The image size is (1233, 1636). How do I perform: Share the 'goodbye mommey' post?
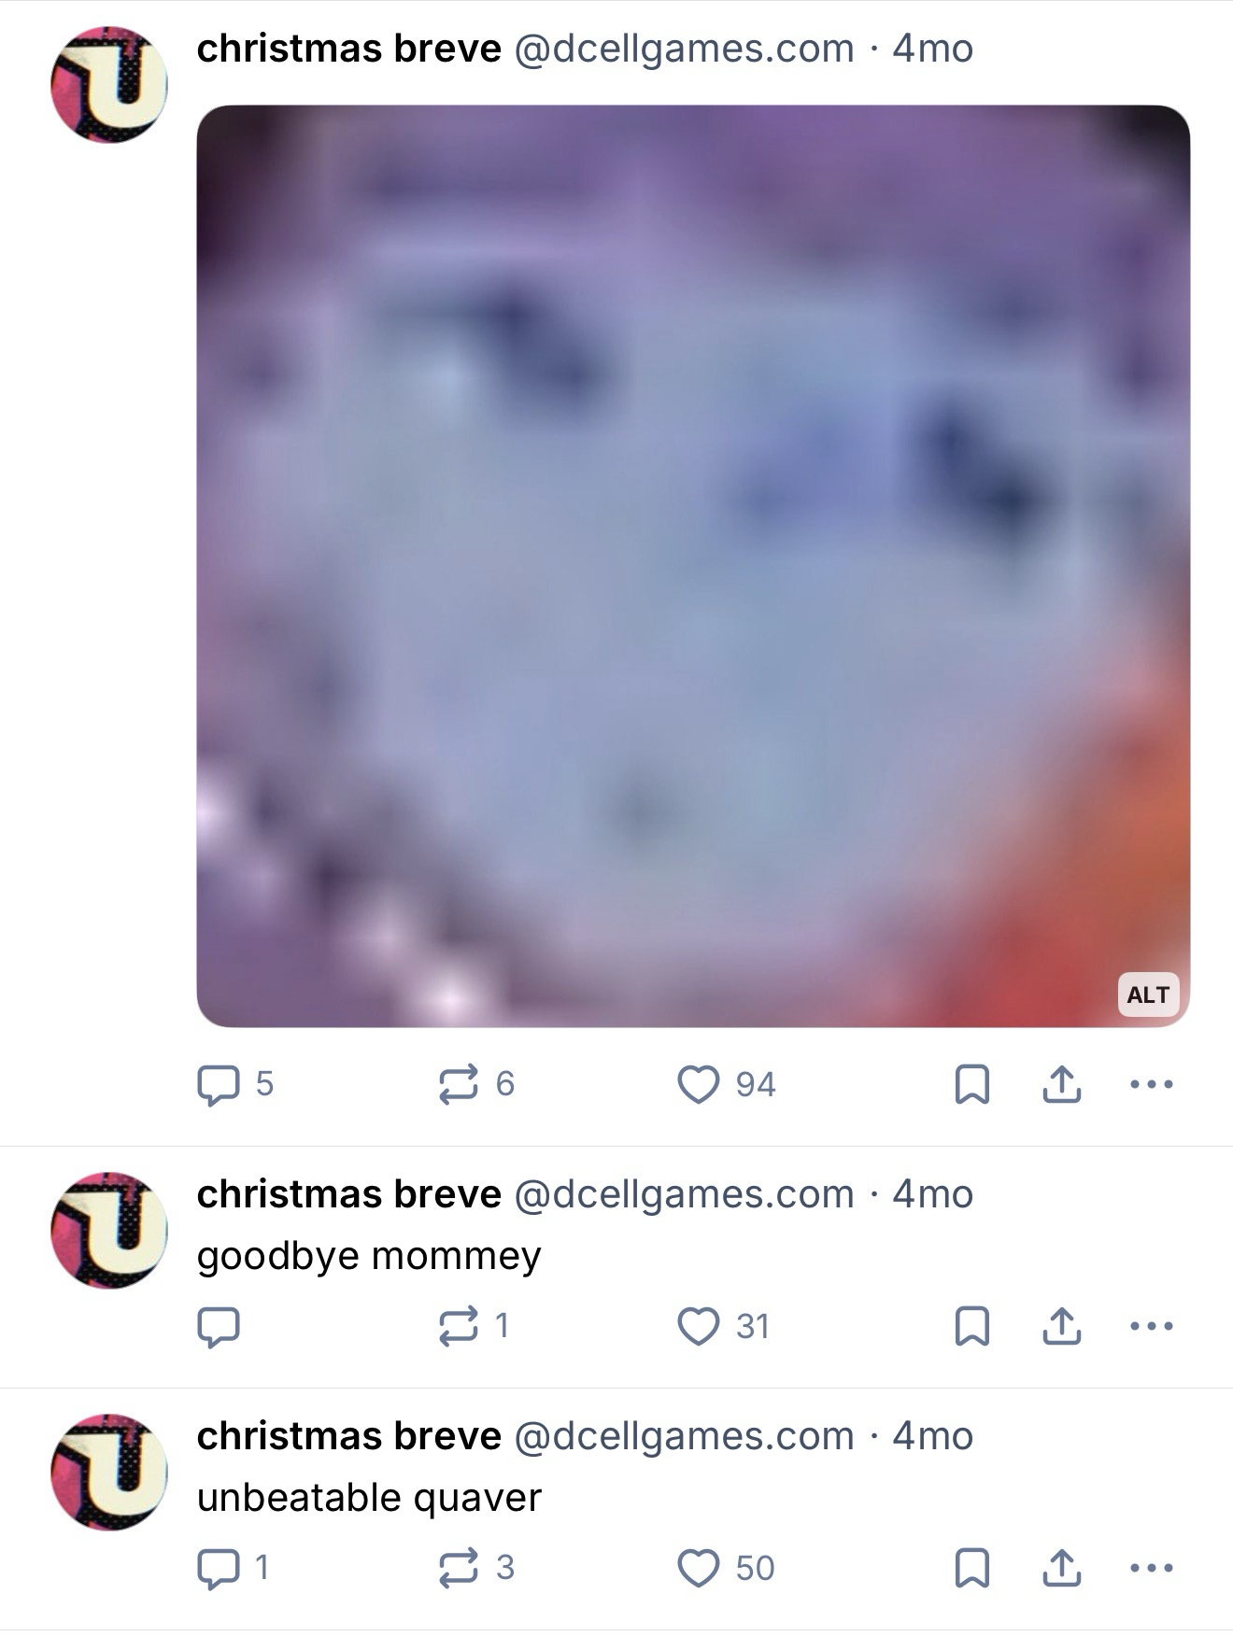pyautogui.click(x=1061, y=1326)
